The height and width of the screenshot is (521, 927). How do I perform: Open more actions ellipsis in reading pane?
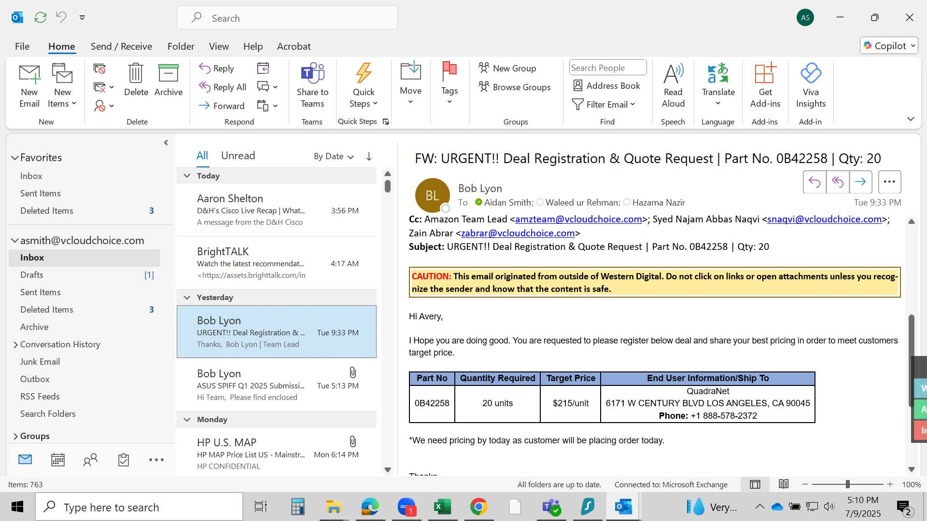tap(889, 182)
